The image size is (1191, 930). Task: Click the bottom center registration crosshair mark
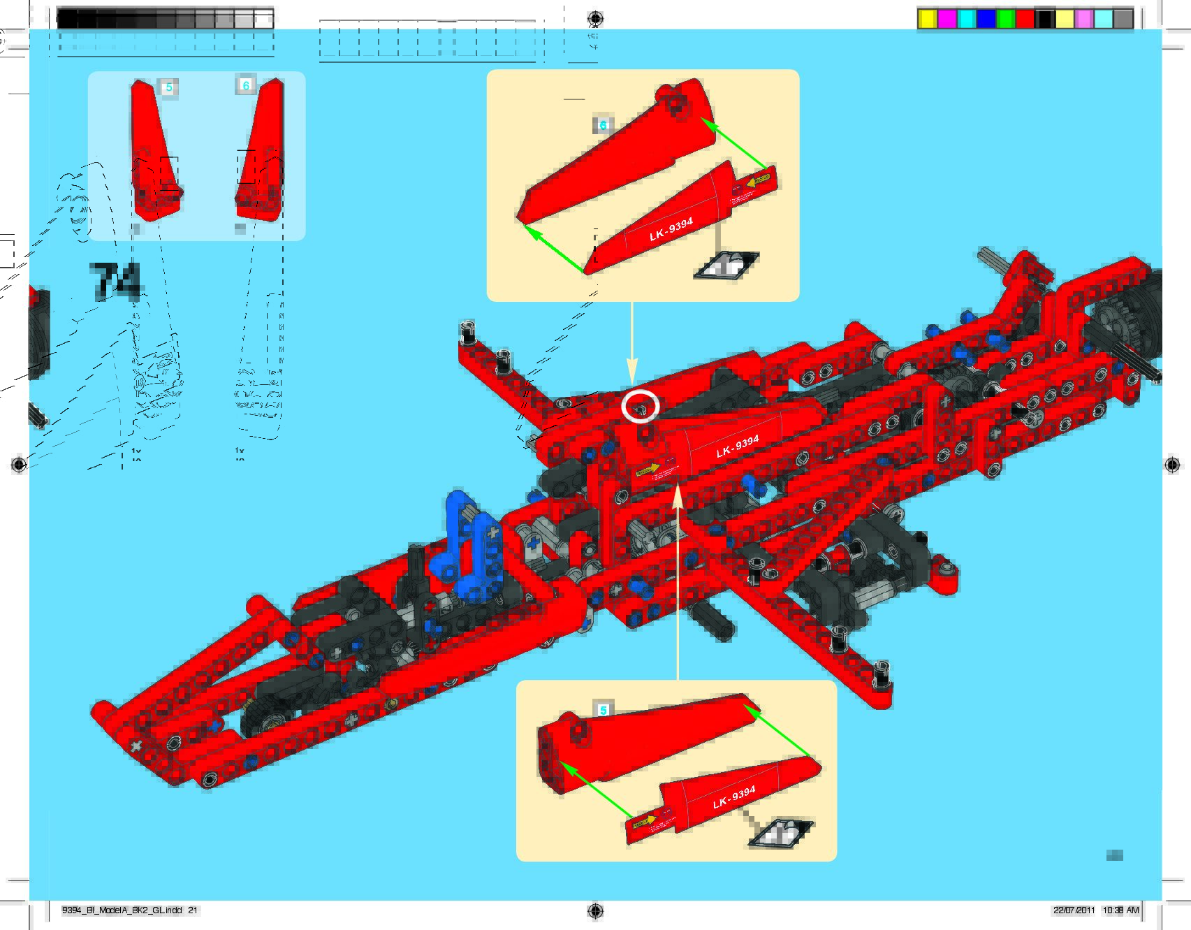pyautogui.click(x=595, y=910)
